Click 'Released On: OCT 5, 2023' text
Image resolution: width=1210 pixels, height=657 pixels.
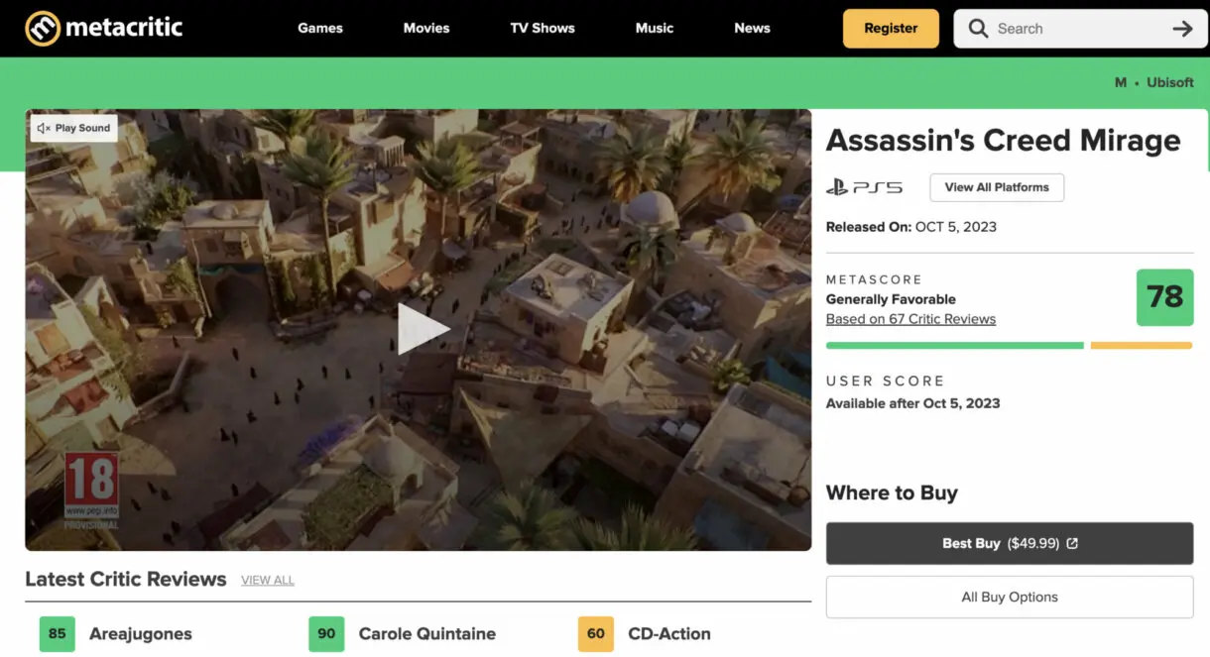pos(911,227)
